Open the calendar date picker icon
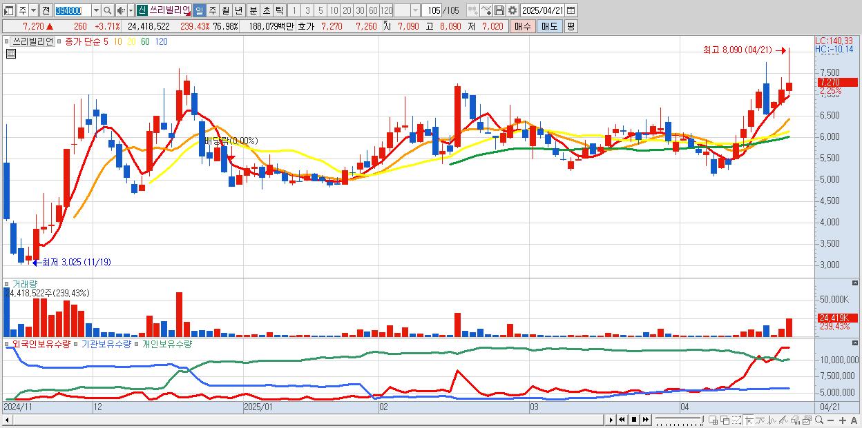 [x=571, y=10]
